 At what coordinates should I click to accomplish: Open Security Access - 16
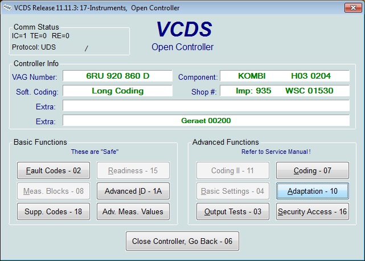click(x=312, y=211)
